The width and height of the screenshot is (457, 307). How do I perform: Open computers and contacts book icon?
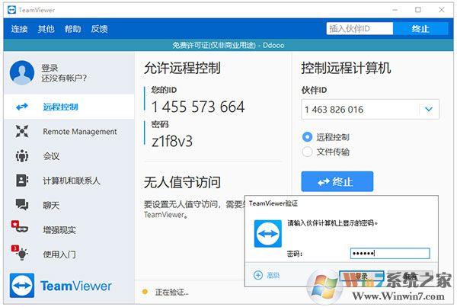[x=22, y=181]
